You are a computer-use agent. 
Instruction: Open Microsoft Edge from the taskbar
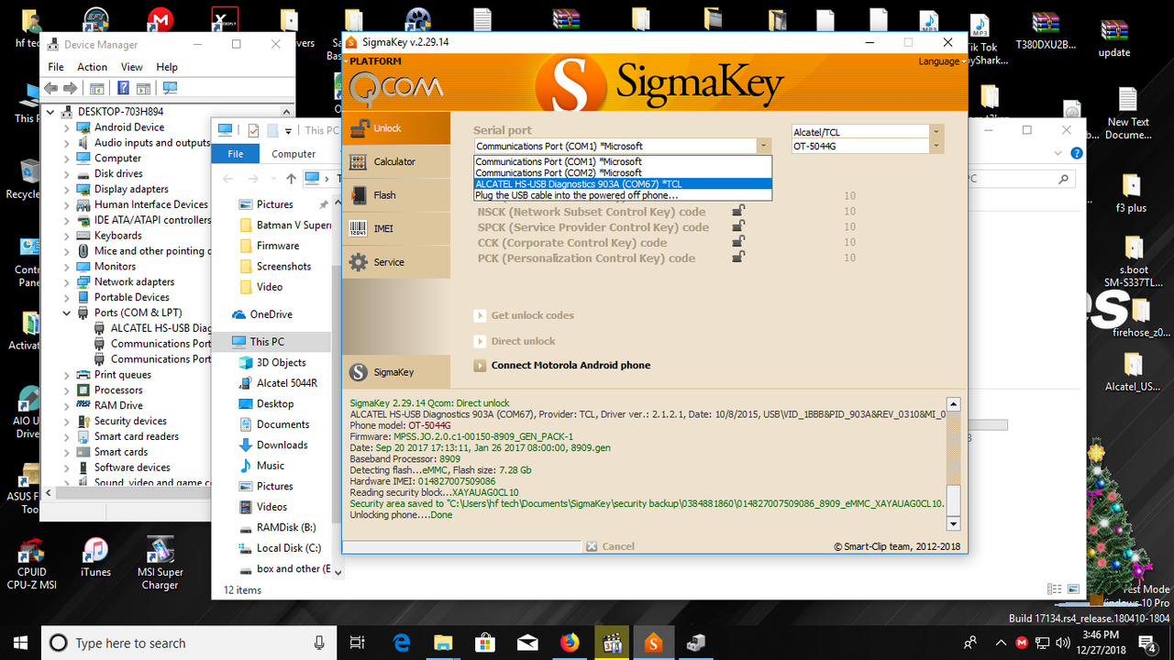[x=401, y=643]
